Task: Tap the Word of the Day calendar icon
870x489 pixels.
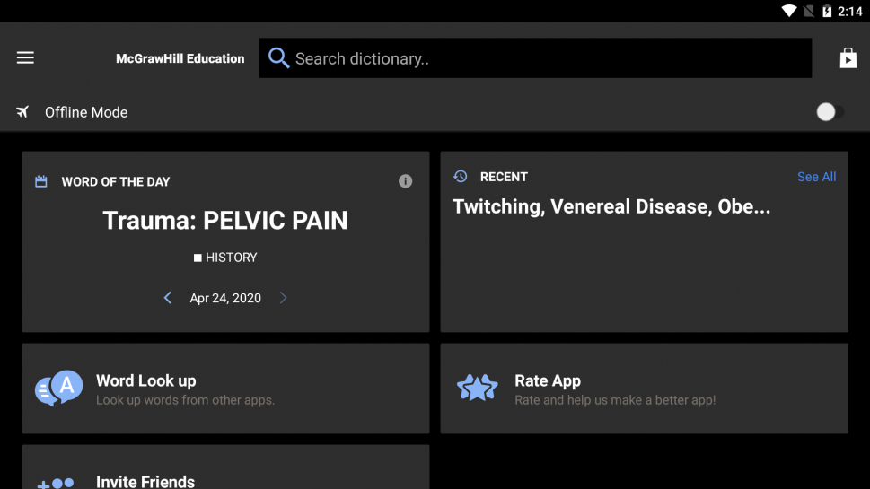Action: coord(41,181)
